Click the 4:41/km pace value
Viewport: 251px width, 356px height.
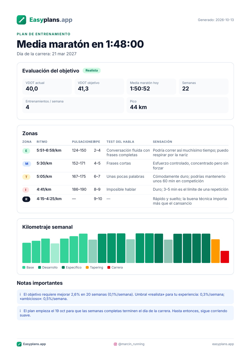click(44, 189)
